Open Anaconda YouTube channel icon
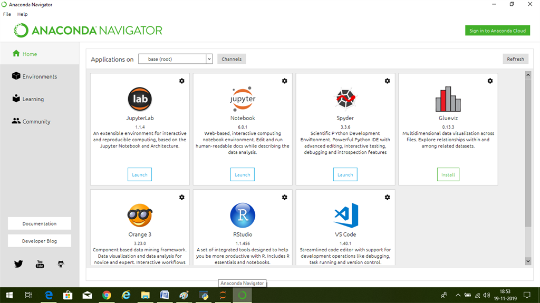540x303 pixels. coord(40,264)
